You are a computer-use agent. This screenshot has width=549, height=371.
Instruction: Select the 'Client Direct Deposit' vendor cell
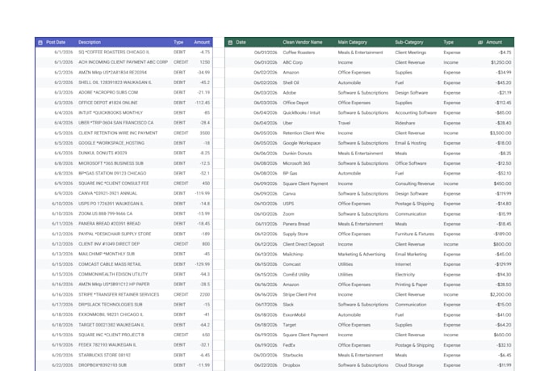point(304,244)
